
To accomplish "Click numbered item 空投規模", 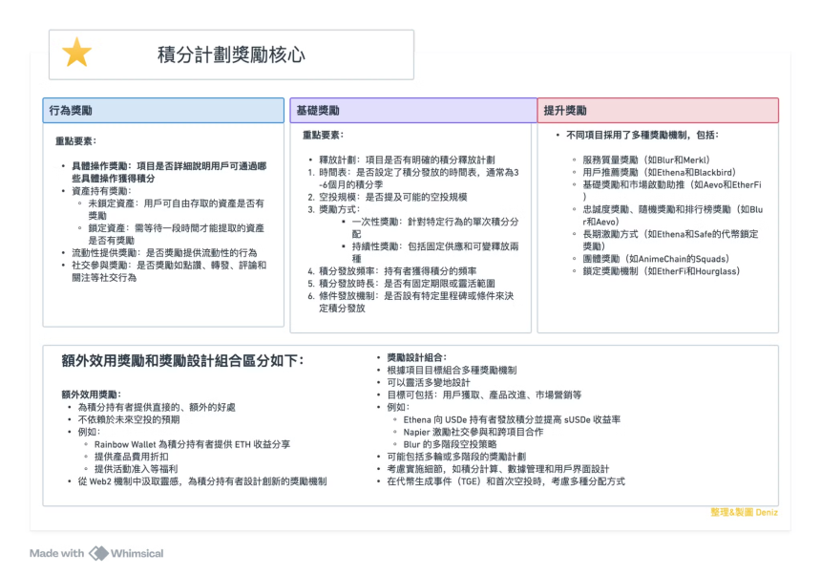I will coord(392,197).
